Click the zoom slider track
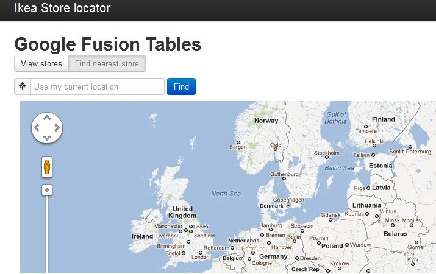This screenshot has width=436, height=274. tap(47, 234)
